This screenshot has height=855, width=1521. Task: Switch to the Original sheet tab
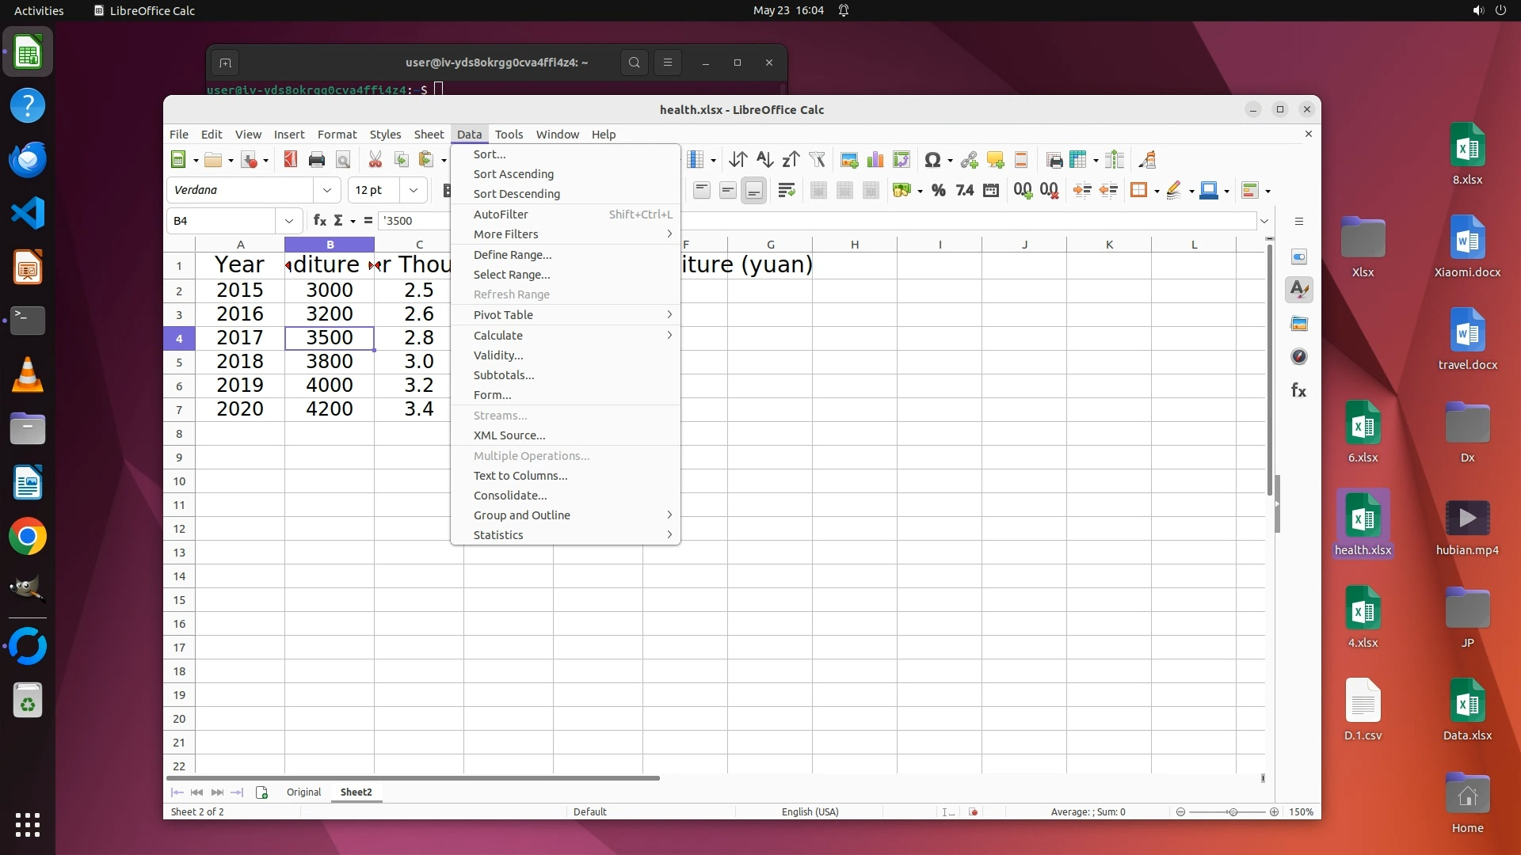(x=303, y=792)
